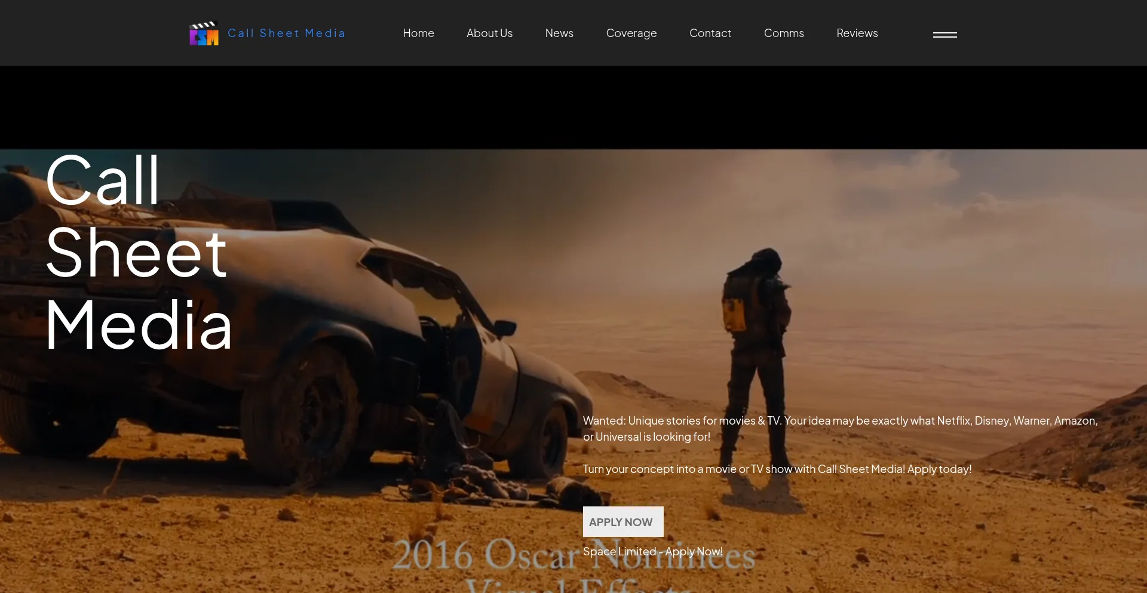The image size is (1147, 593).
Task: Select News in the navigation bar
Action: tap(559, 33)
